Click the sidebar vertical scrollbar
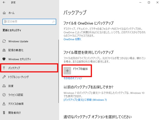Image resolution: width=161 pixels, height=120 pixels. (59, 71)
